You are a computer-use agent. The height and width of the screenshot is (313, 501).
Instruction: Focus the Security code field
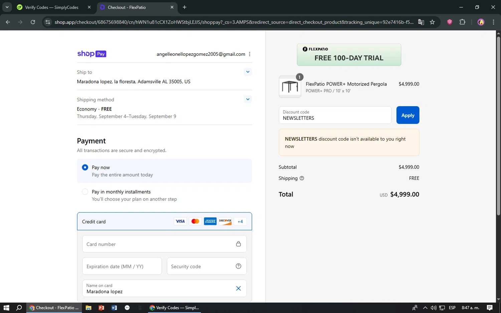pos(207,266)
